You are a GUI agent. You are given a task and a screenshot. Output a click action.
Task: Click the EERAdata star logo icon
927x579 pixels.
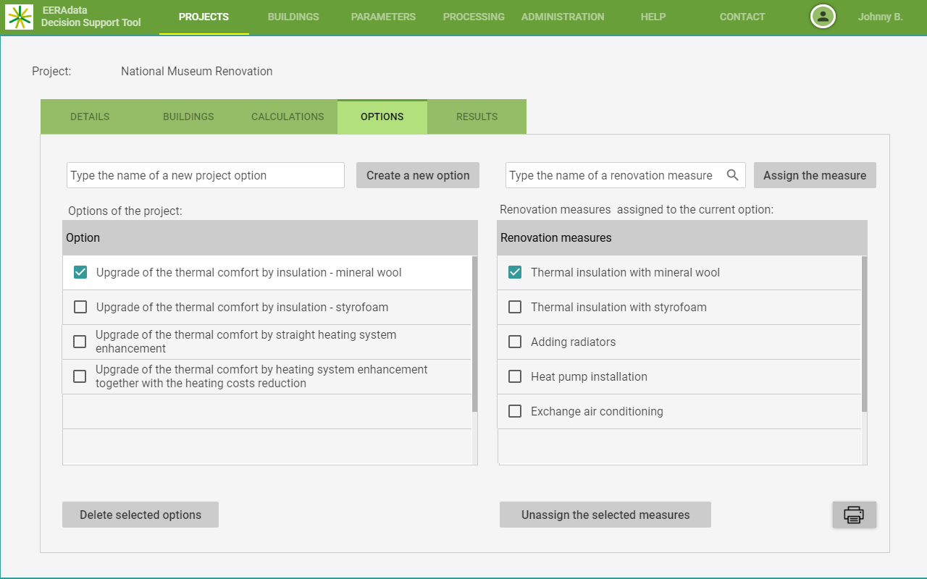[19, 17]
